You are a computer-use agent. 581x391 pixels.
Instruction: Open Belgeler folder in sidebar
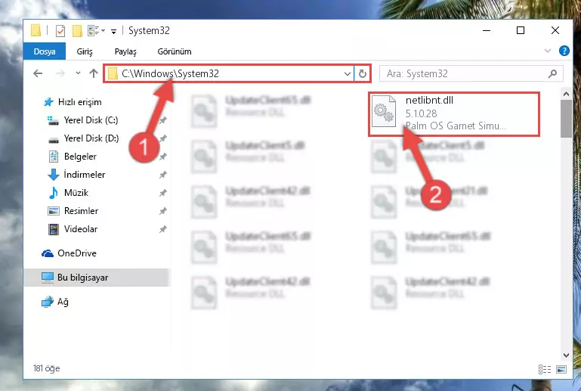[x=80, y=157]
